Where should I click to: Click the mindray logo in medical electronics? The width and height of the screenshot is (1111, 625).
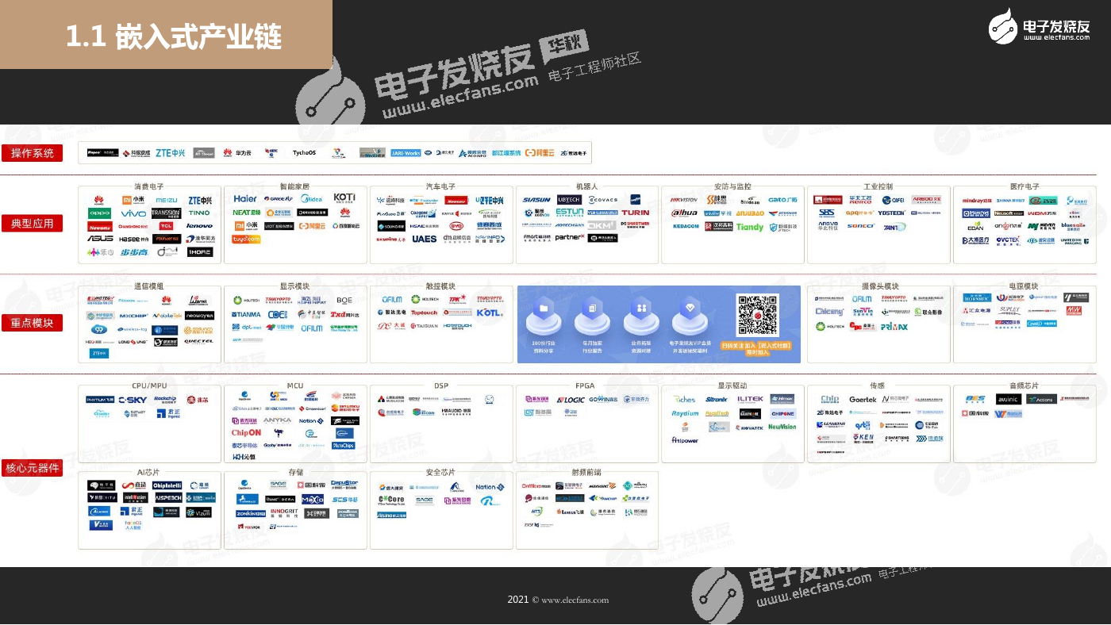point(977,201)
